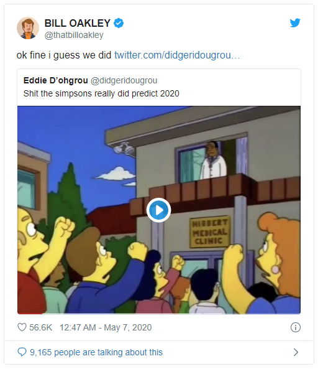318x369 pixels.
Task: View 9,165 people talking about this
Action: 96,352
